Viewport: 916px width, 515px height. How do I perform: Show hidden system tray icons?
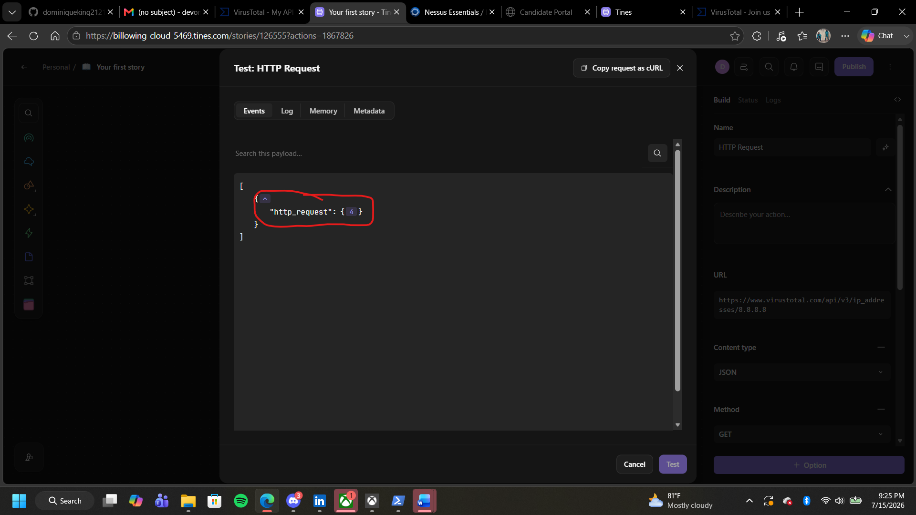click(749, 501)
